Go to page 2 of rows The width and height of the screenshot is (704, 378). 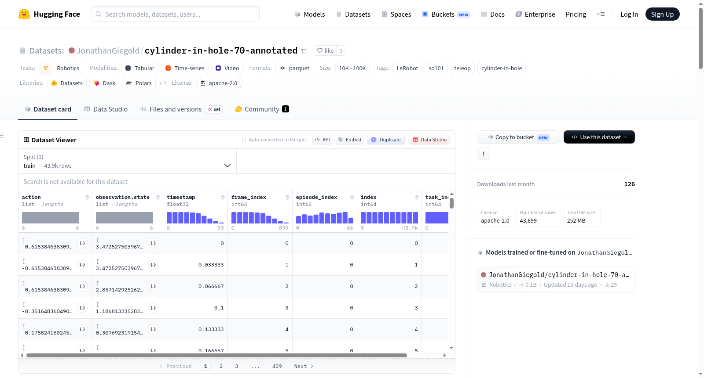tap(221, 366)
